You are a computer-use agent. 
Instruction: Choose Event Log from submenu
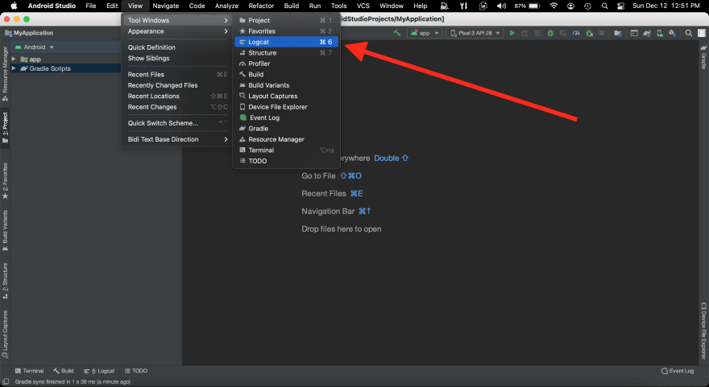coord(286,117)
